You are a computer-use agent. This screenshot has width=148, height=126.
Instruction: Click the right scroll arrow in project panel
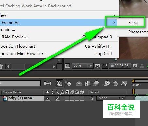click(x=53, y=66)
